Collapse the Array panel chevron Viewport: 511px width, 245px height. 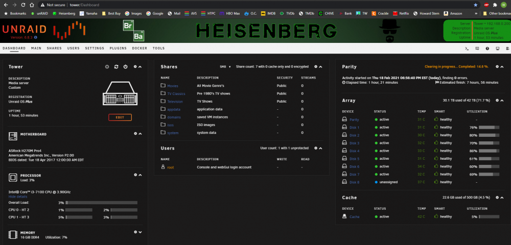tap(502, 100)
